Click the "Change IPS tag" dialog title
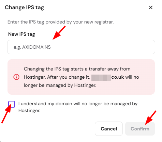The height and width of the screenshot is (142, 162). click(24, 7)
